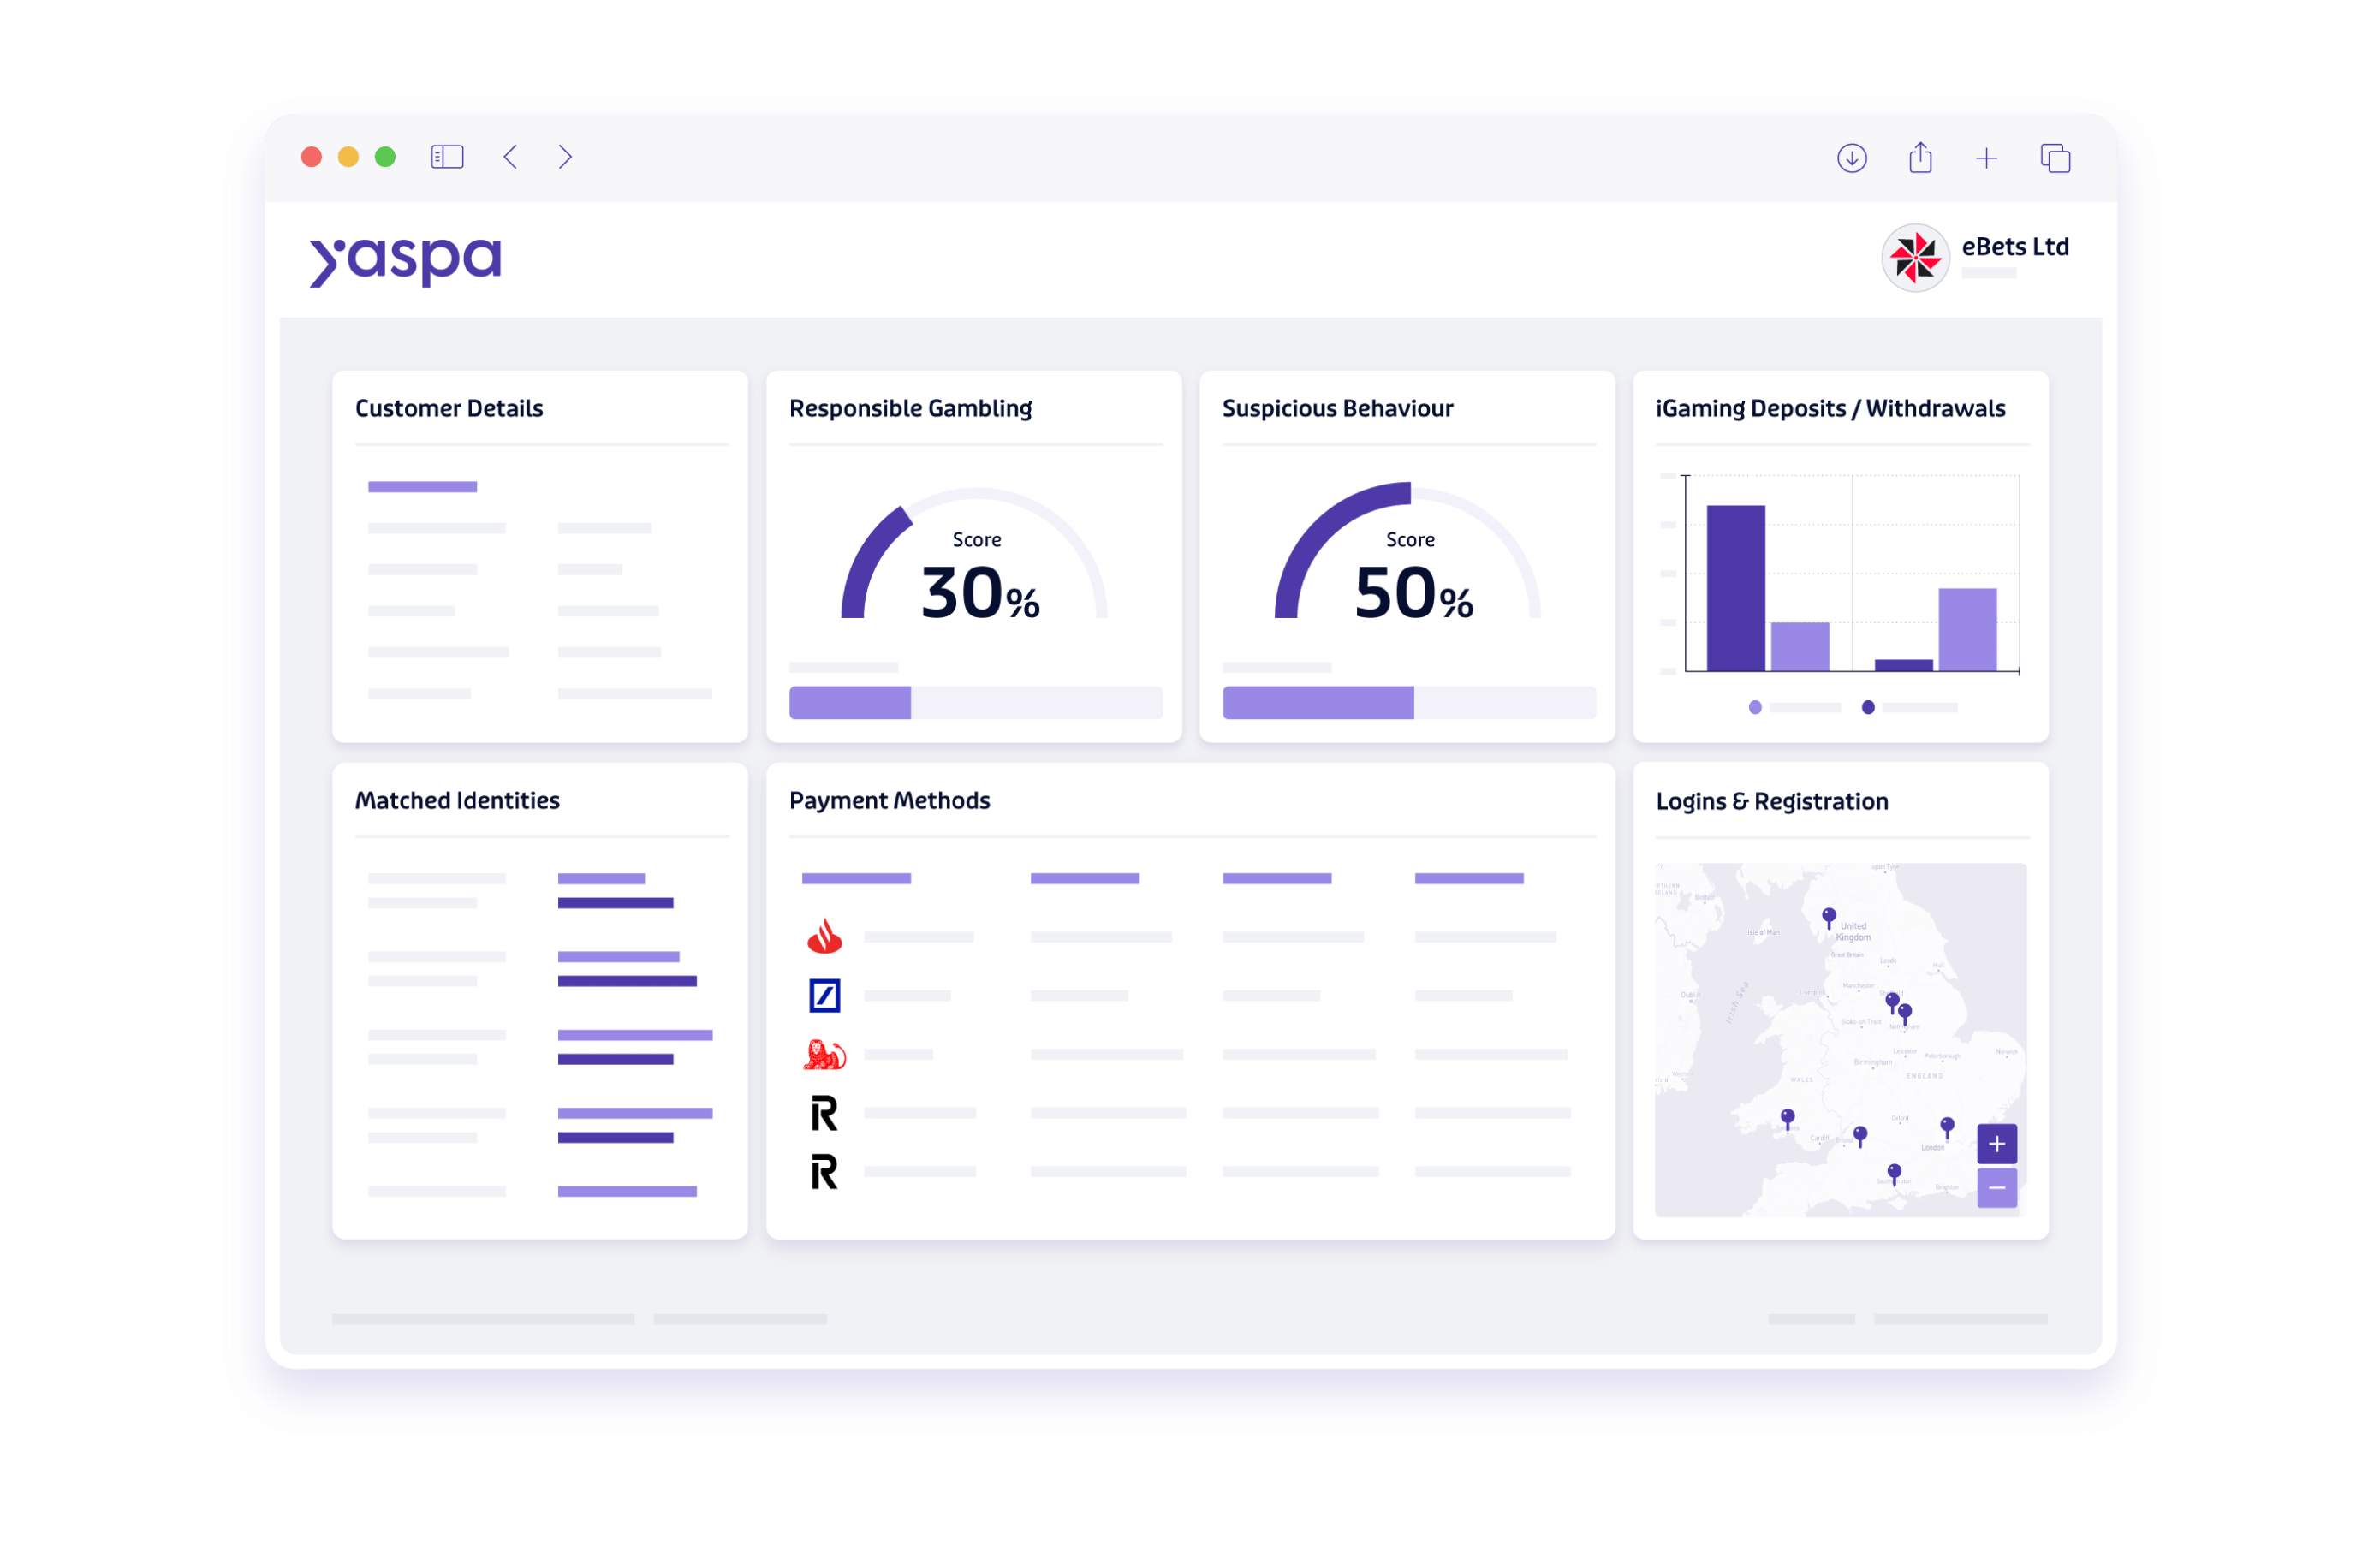This screenshot has height=1558, width=2380.
Task: Open the downloads icon in toolbar
Action: pyautogui.click(x=1851, y=158)
